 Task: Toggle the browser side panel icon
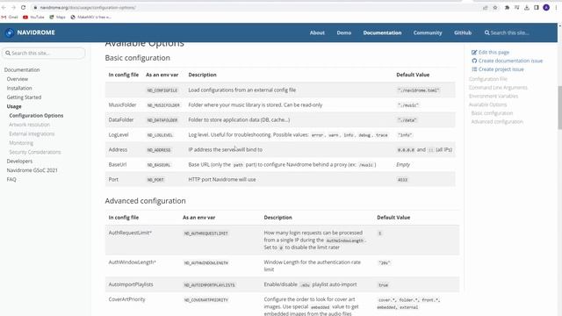[537, 8]
